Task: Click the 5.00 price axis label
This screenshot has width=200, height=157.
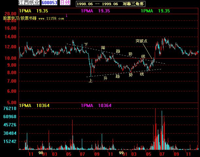Action: 12,102
